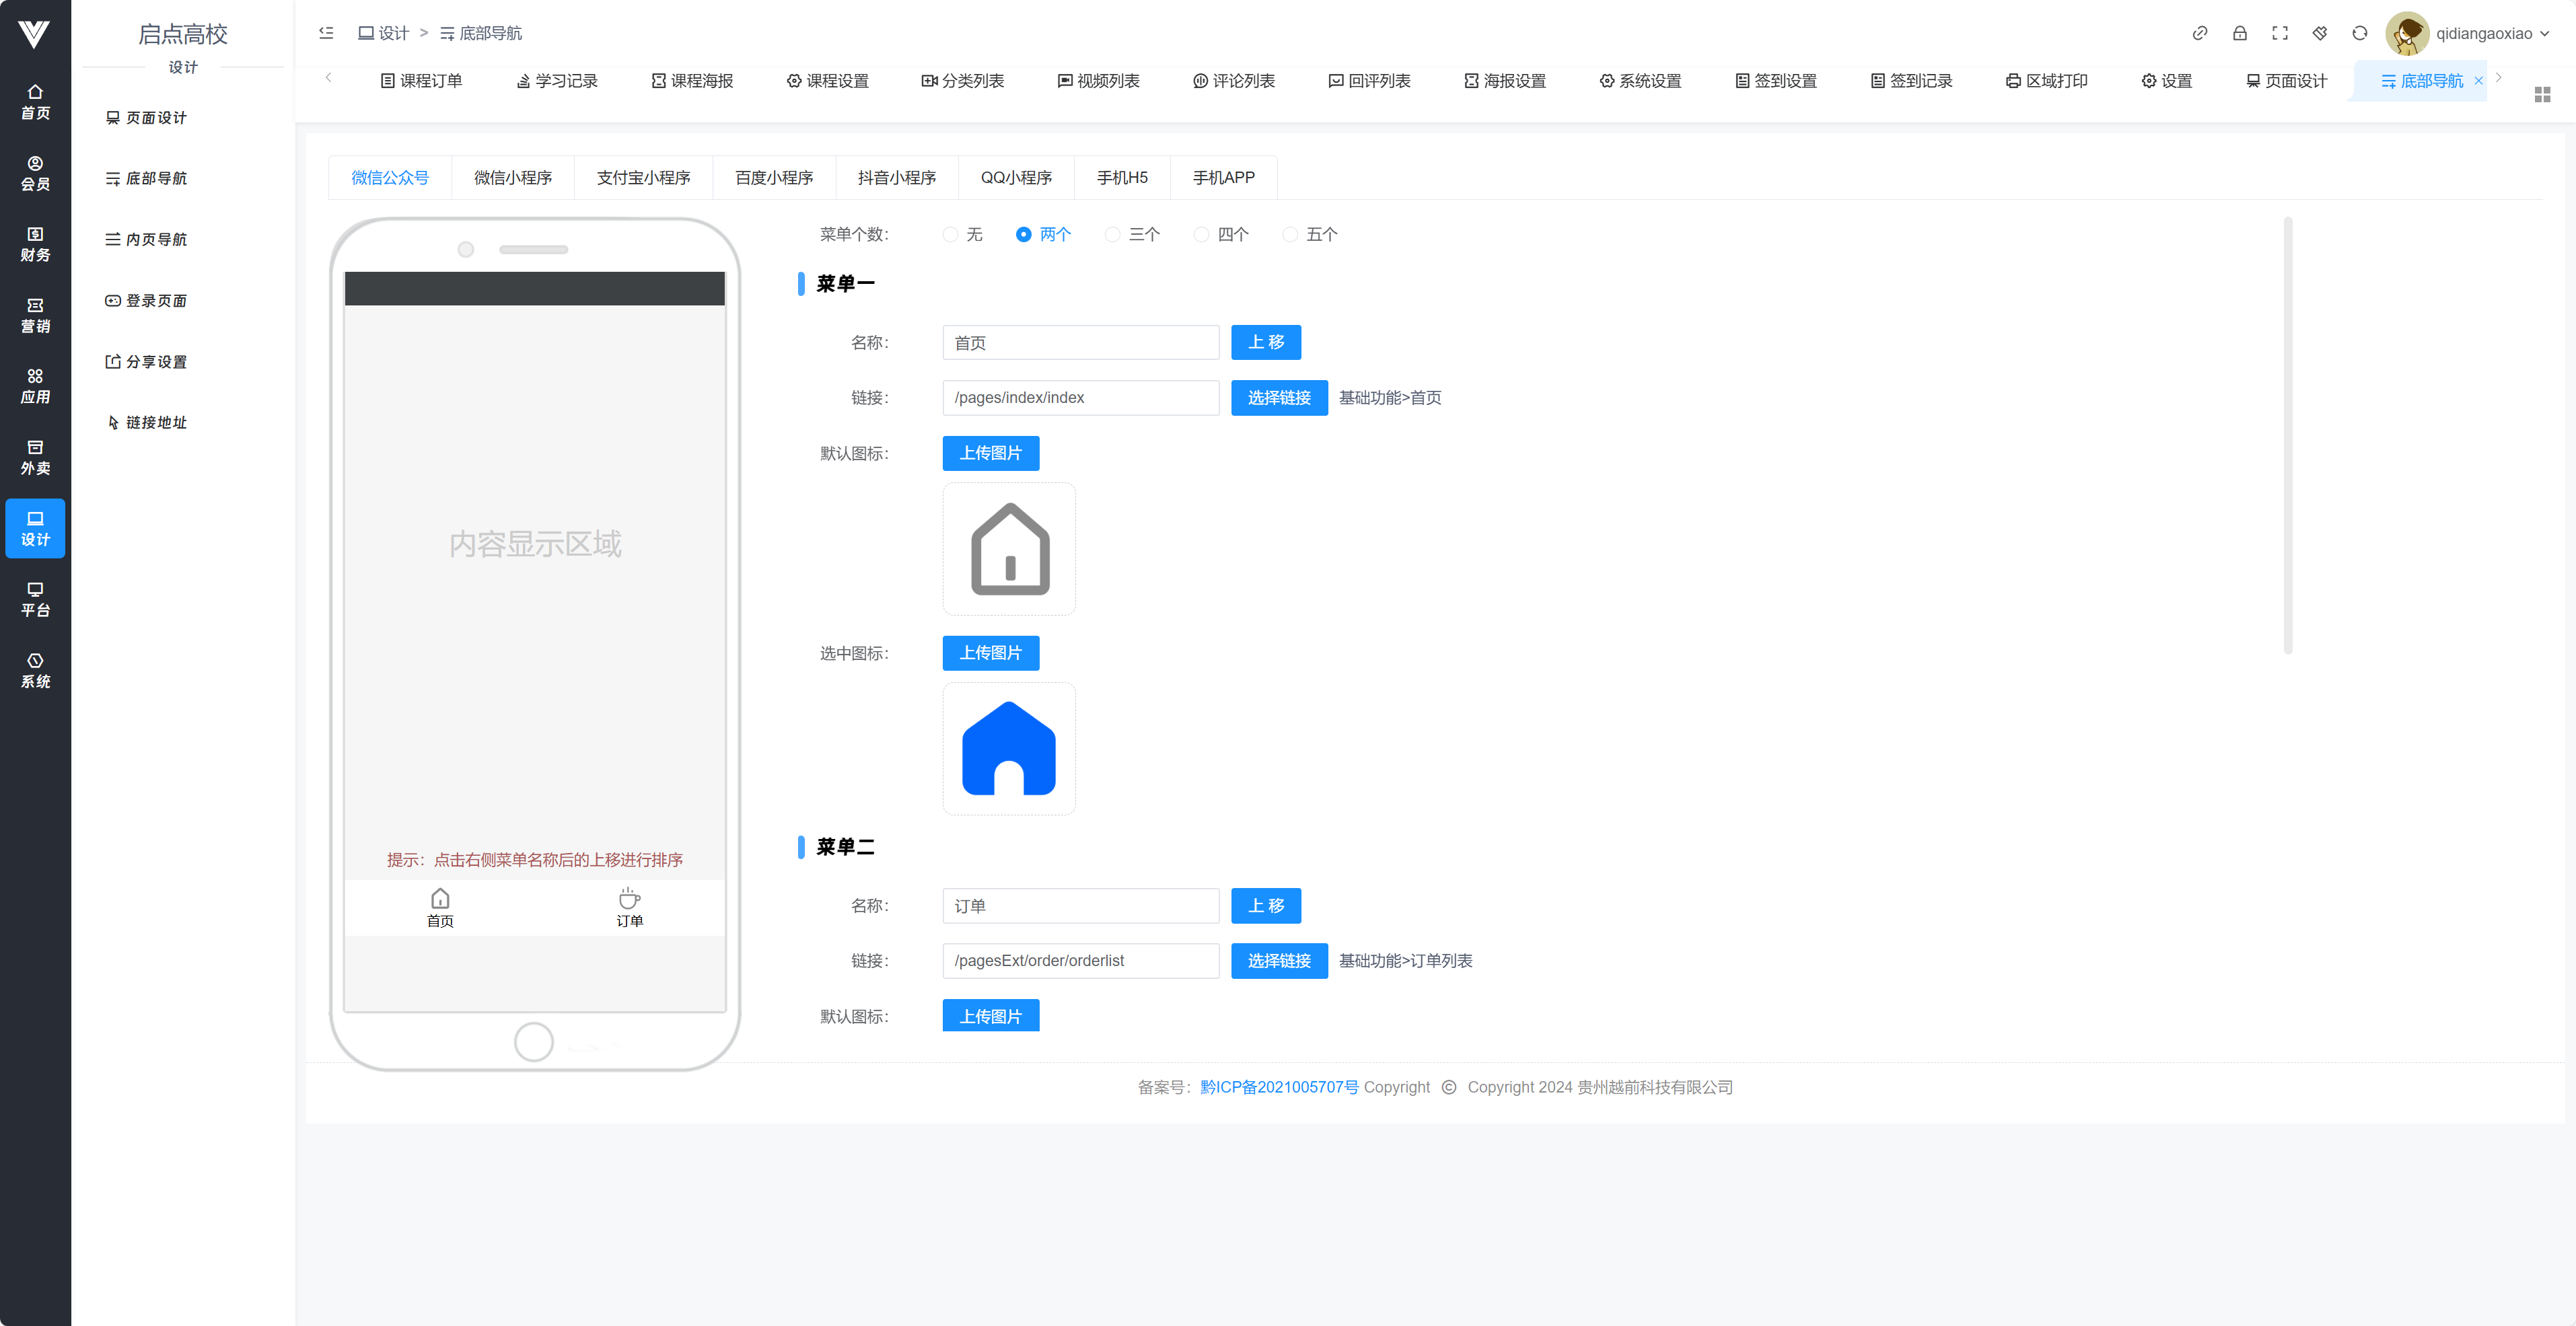This screenshot has height=1326, width=2576.
Task: Open the 营销 section in left sidebar
Action: [35, 315]
